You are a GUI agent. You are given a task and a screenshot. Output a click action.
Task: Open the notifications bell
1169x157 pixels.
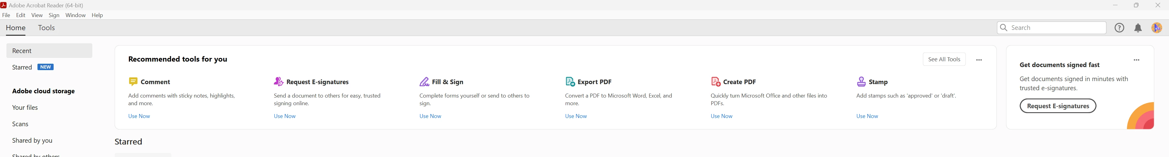tap(1138, 28)
